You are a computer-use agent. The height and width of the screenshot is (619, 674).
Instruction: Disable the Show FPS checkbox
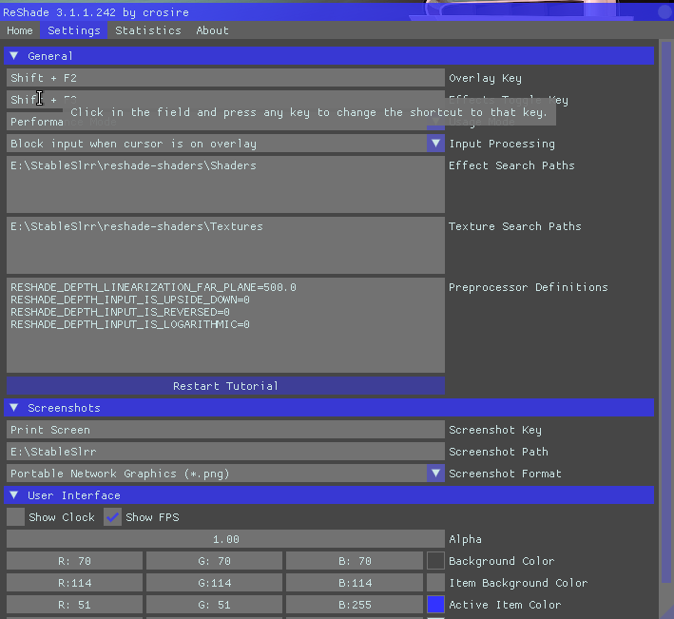(112, 517)
